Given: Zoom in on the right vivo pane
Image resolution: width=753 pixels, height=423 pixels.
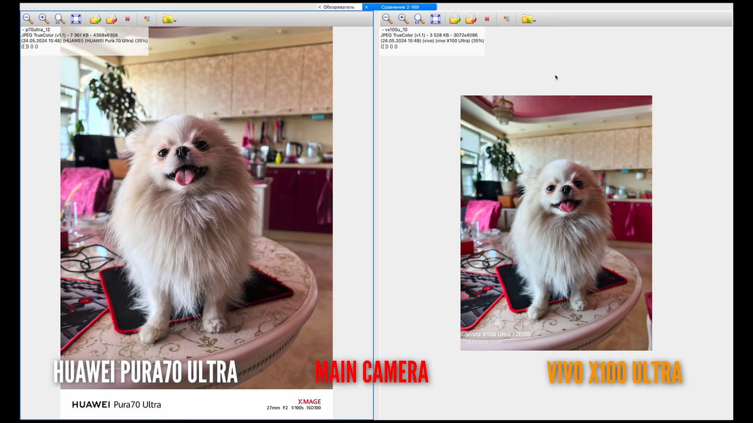Looking at the screenshot, I should [403, 19].
